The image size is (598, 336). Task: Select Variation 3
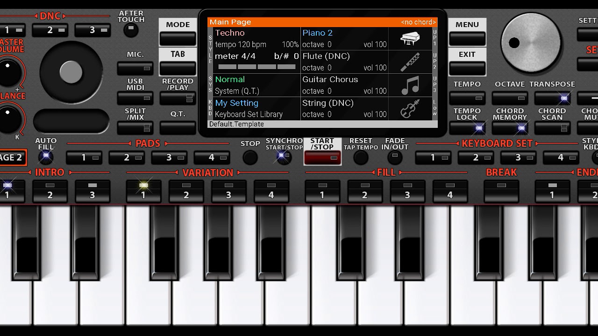pyautogui.click(x=228, y=191)
